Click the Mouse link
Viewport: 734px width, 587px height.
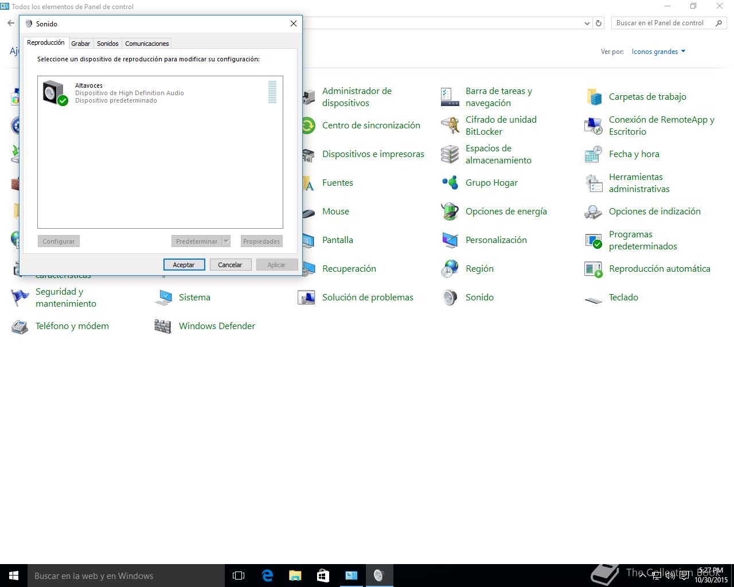335,212
